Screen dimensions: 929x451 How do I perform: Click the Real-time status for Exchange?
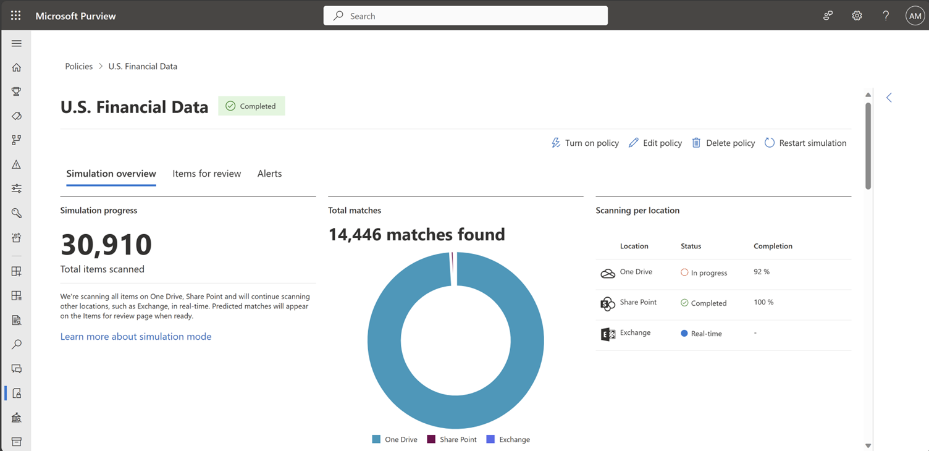(x=701, y=333)
